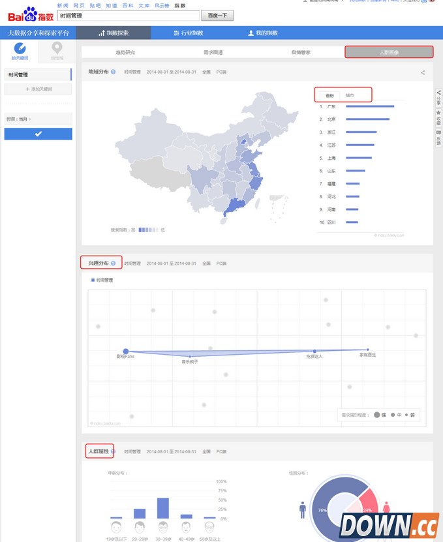This screenshot has width=443, height=542.
Task: Switch ranking to 省份 view
Action: point(329,95)
